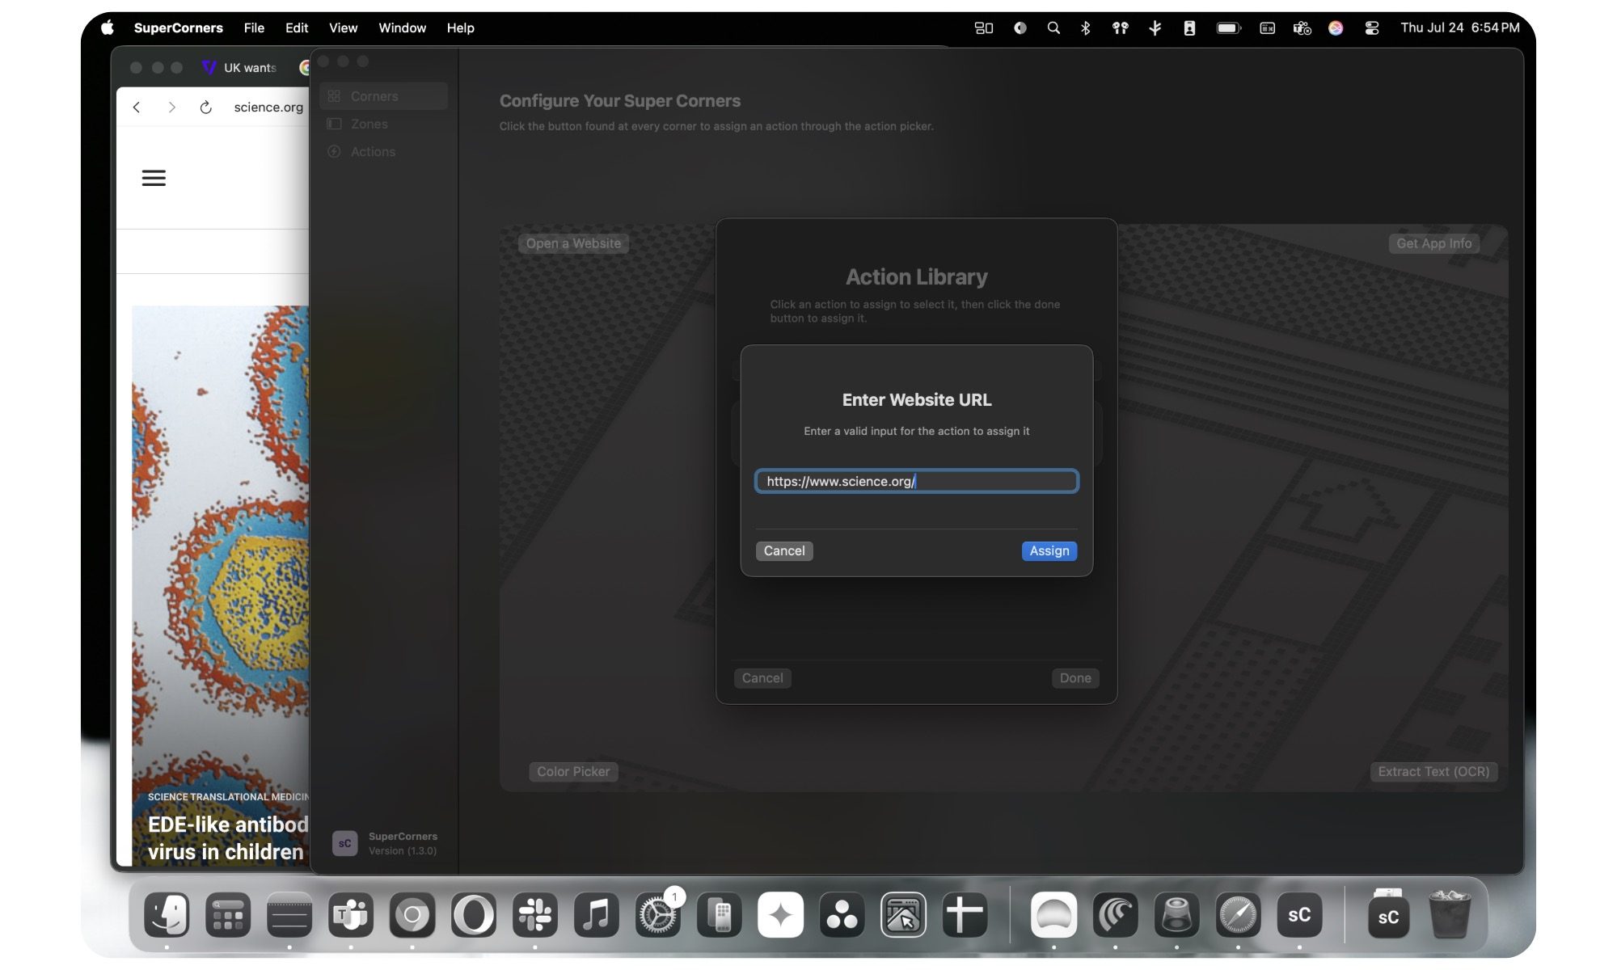Click the date and time in menu bar

click(1459, 27)
